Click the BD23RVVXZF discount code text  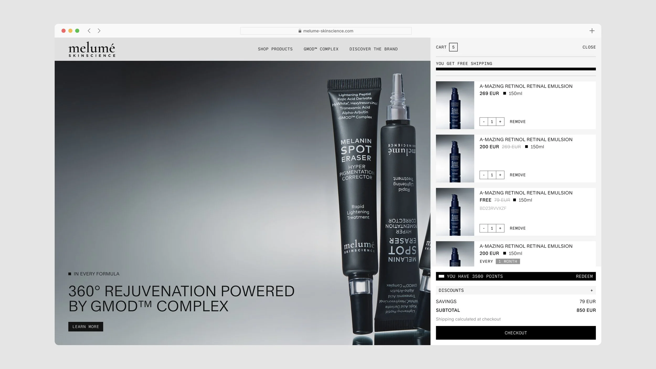(493, 208)
